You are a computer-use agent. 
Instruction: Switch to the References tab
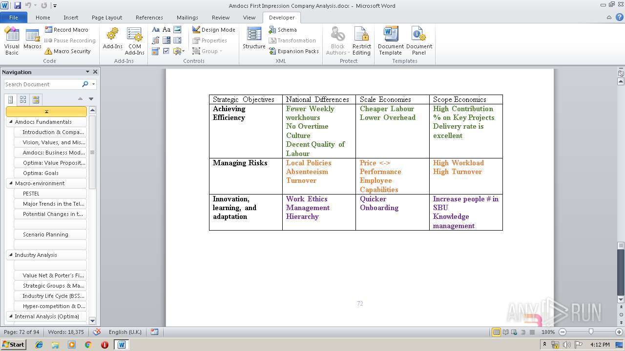149,18
